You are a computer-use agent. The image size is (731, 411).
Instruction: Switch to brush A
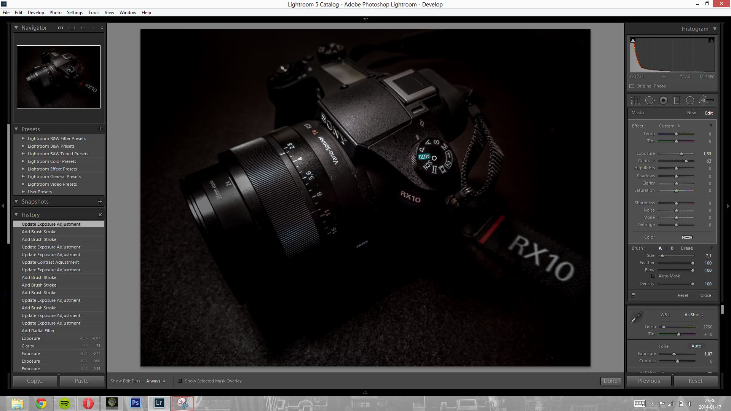[x=660, y=248]
